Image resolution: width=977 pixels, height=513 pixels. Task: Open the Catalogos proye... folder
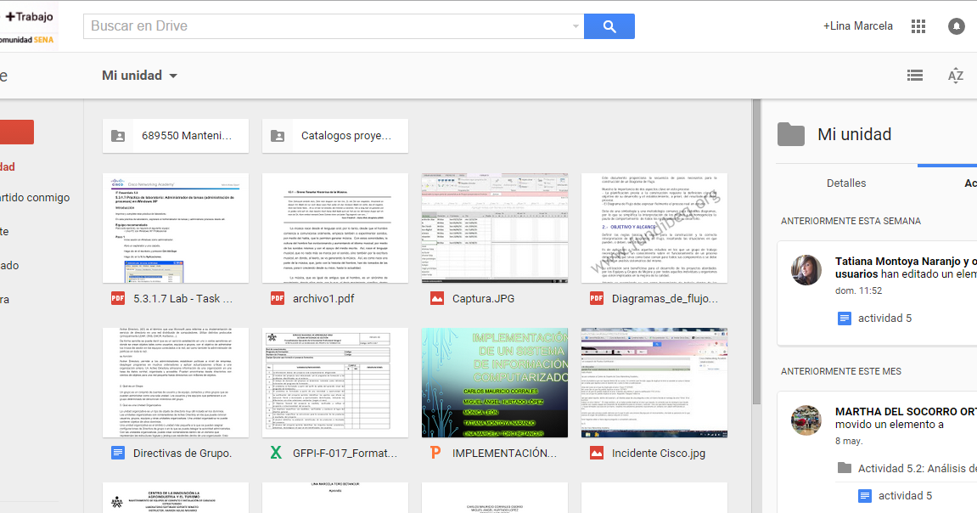click(x=335, y=136)
